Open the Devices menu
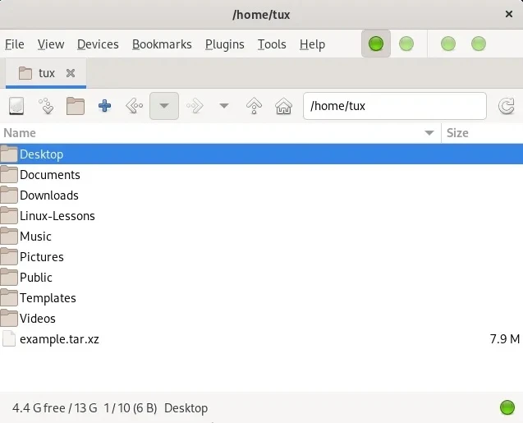The width and height of the screenshot is (523, 423). (x=98, y=44)
